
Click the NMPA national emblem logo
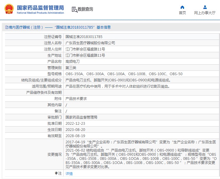(x=9, y=9)
